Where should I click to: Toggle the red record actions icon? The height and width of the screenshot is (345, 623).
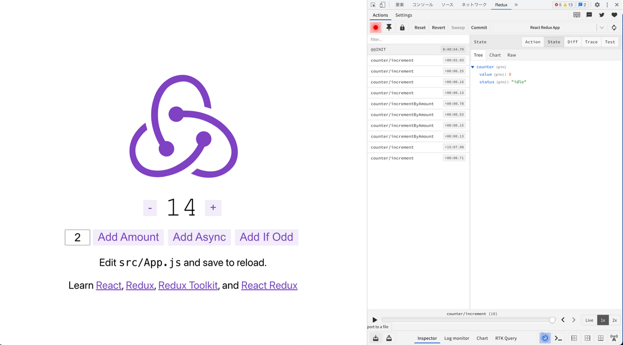pyautogui.click(x=375, y=27)
